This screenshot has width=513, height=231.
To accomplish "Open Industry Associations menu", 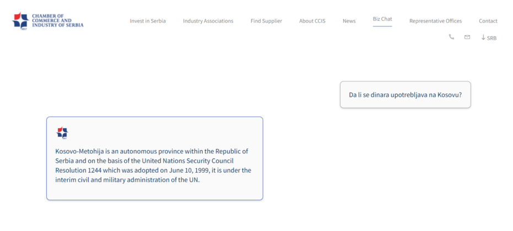I will click(x=208, y=21).
